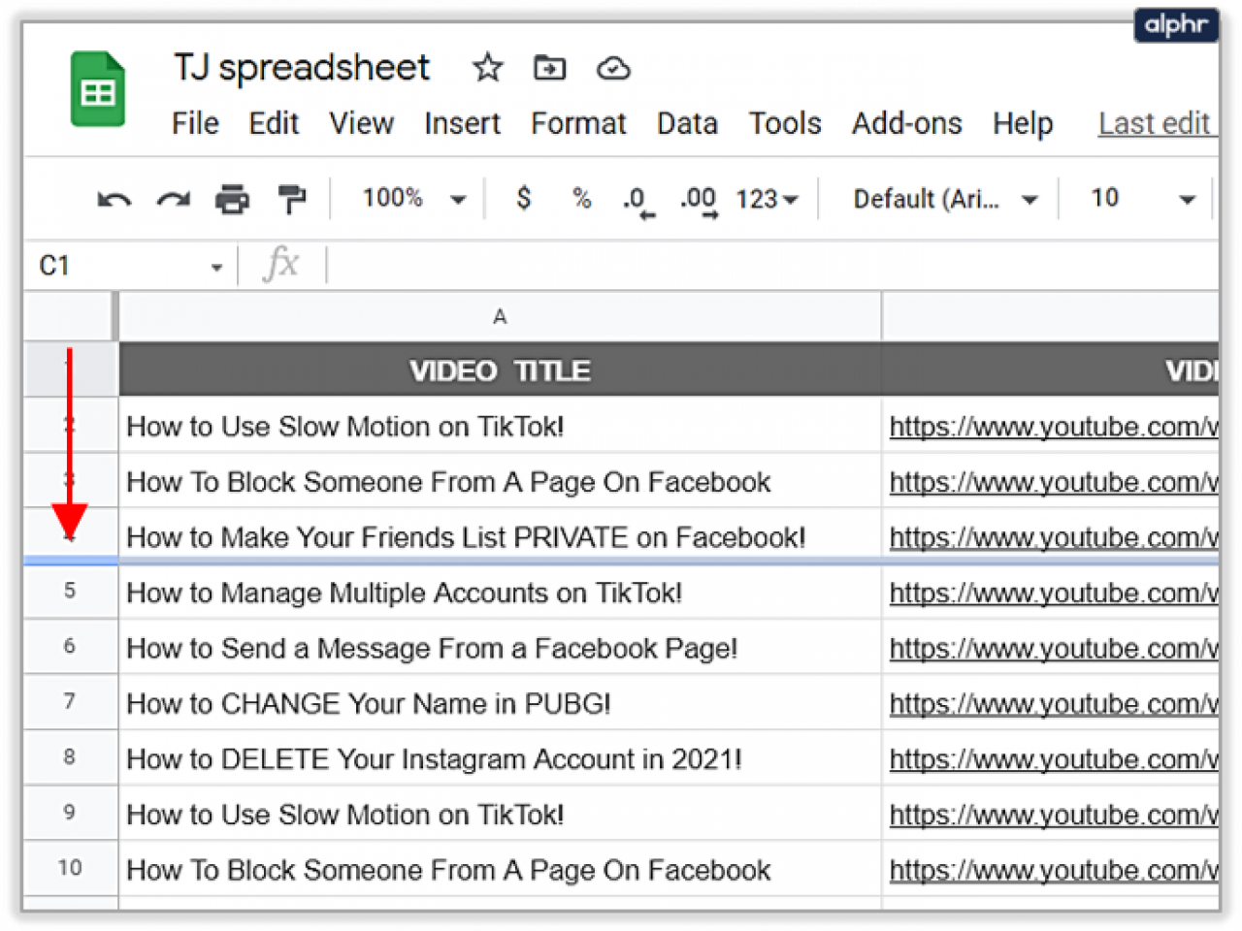The image size is (1242, 931).
Task: Check the cloud save status icon
Action: click(x=612, y=68)
